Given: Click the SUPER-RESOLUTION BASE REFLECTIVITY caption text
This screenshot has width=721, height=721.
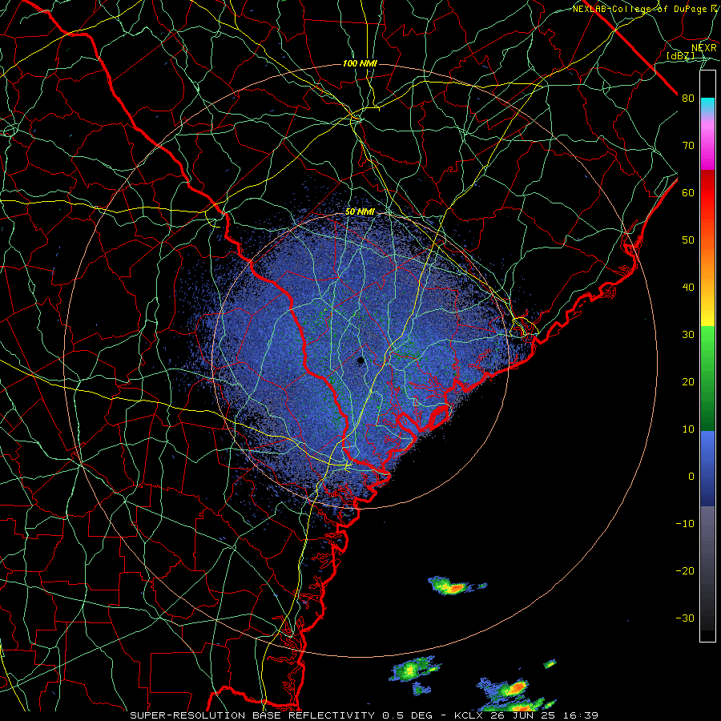Looking at the screenshot, I should pos(252,715).
